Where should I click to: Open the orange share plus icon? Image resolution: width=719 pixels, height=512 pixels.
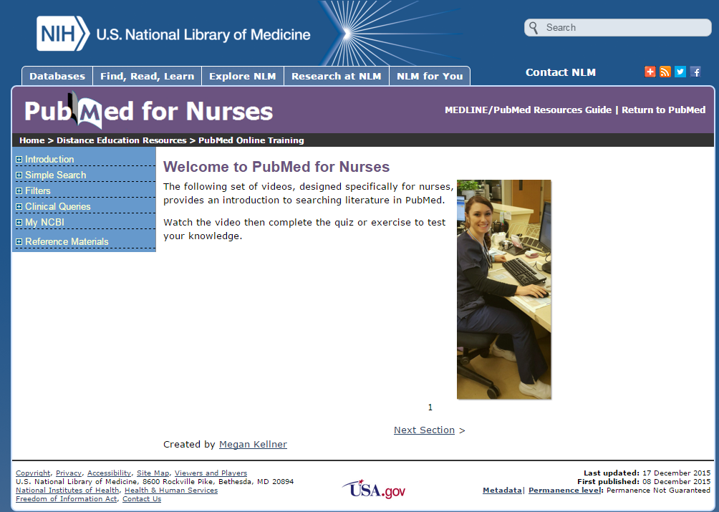point(650,72)
